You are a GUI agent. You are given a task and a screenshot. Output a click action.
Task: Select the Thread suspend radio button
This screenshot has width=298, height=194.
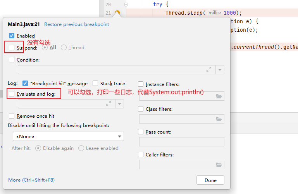tap(64, 48)
